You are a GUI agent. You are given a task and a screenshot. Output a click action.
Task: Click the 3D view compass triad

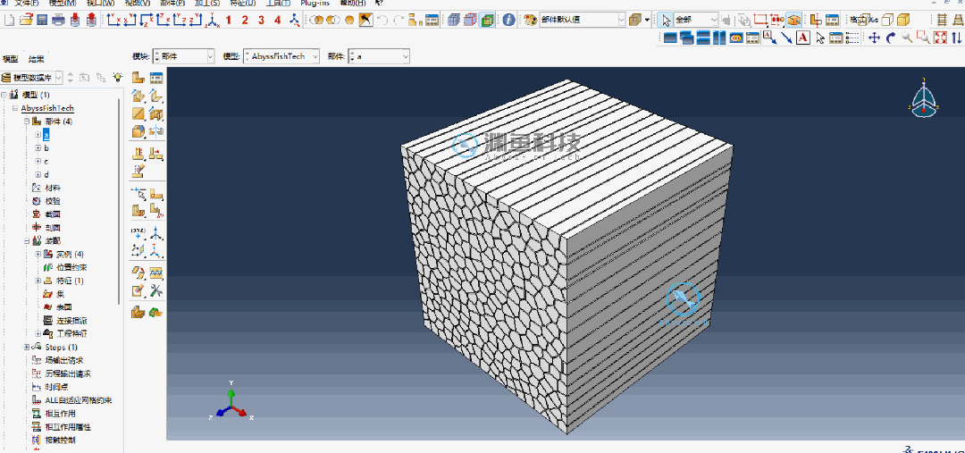[x=924, y=98]
